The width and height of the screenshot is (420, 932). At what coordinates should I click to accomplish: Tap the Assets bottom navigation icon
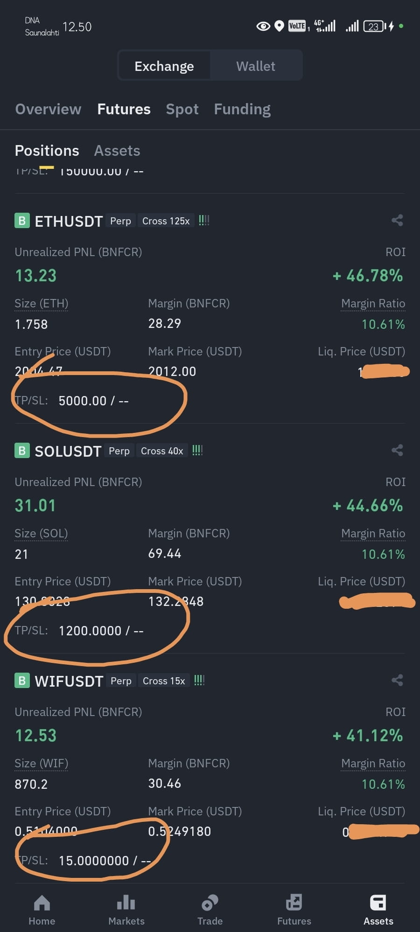tap(378, 903)
